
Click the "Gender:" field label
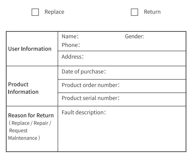134,36
